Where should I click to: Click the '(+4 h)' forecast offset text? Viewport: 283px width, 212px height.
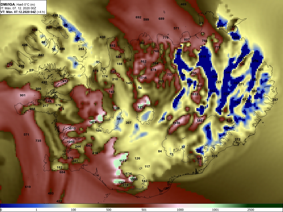pos(40,12)
